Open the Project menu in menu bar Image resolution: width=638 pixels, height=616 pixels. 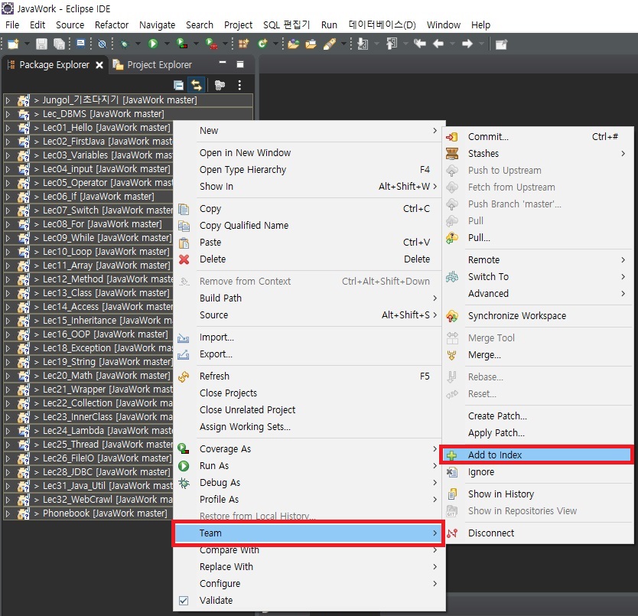pyautogui.click(x=238, y=24)
